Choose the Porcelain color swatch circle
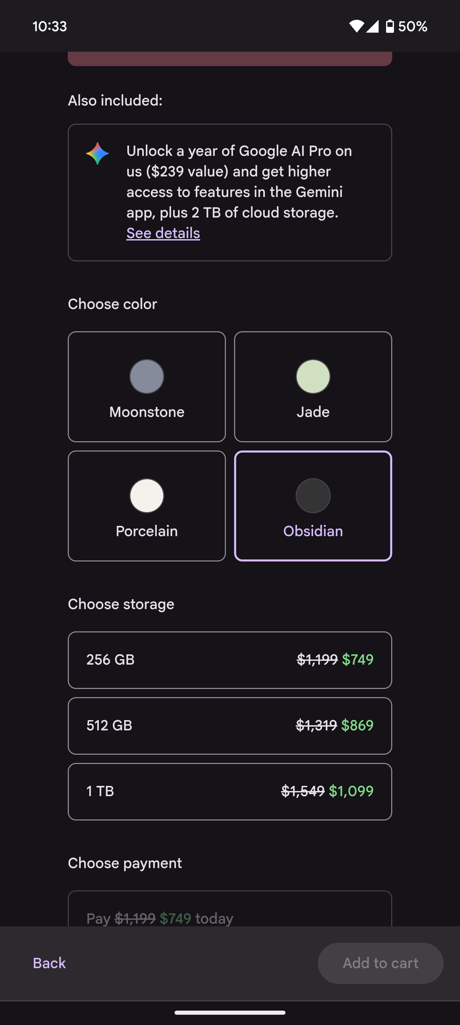The height and width of the screenshot is (1025, 460). pos(147,496)
